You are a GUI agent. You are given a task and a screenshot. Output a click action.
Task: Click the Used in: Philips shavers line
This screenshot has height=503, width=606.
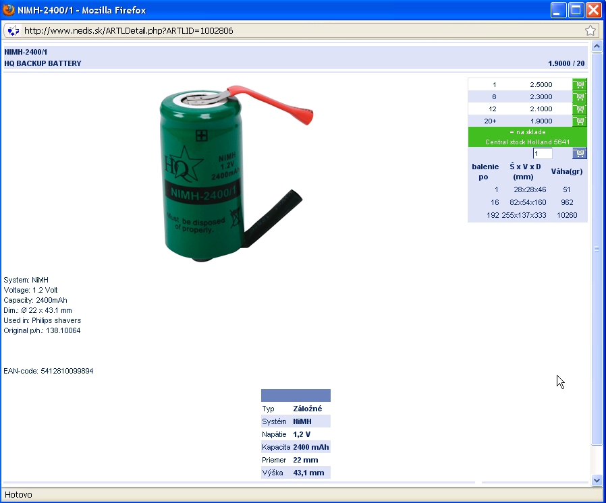(x=43, y=320)
